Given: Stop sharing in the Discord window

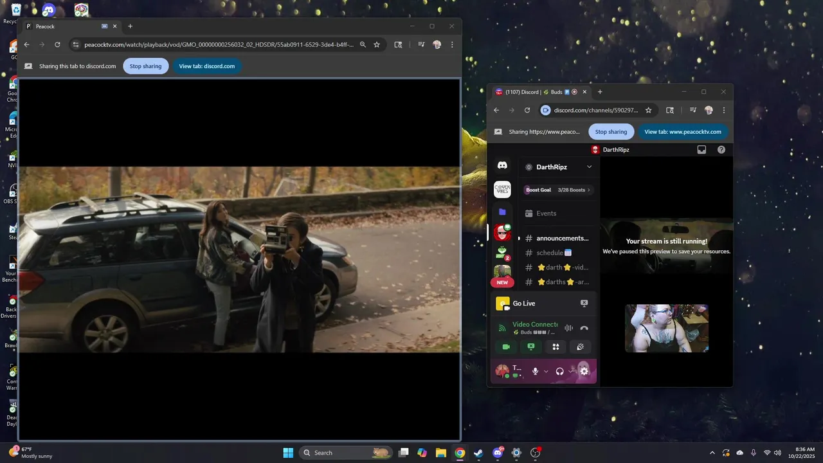Looking at the screenshot, I should [x=611, y=131].
